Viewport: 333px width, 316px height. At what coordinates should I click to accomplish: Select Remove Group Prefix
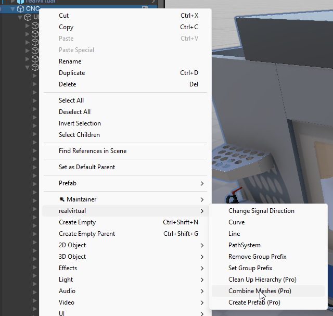257,257
